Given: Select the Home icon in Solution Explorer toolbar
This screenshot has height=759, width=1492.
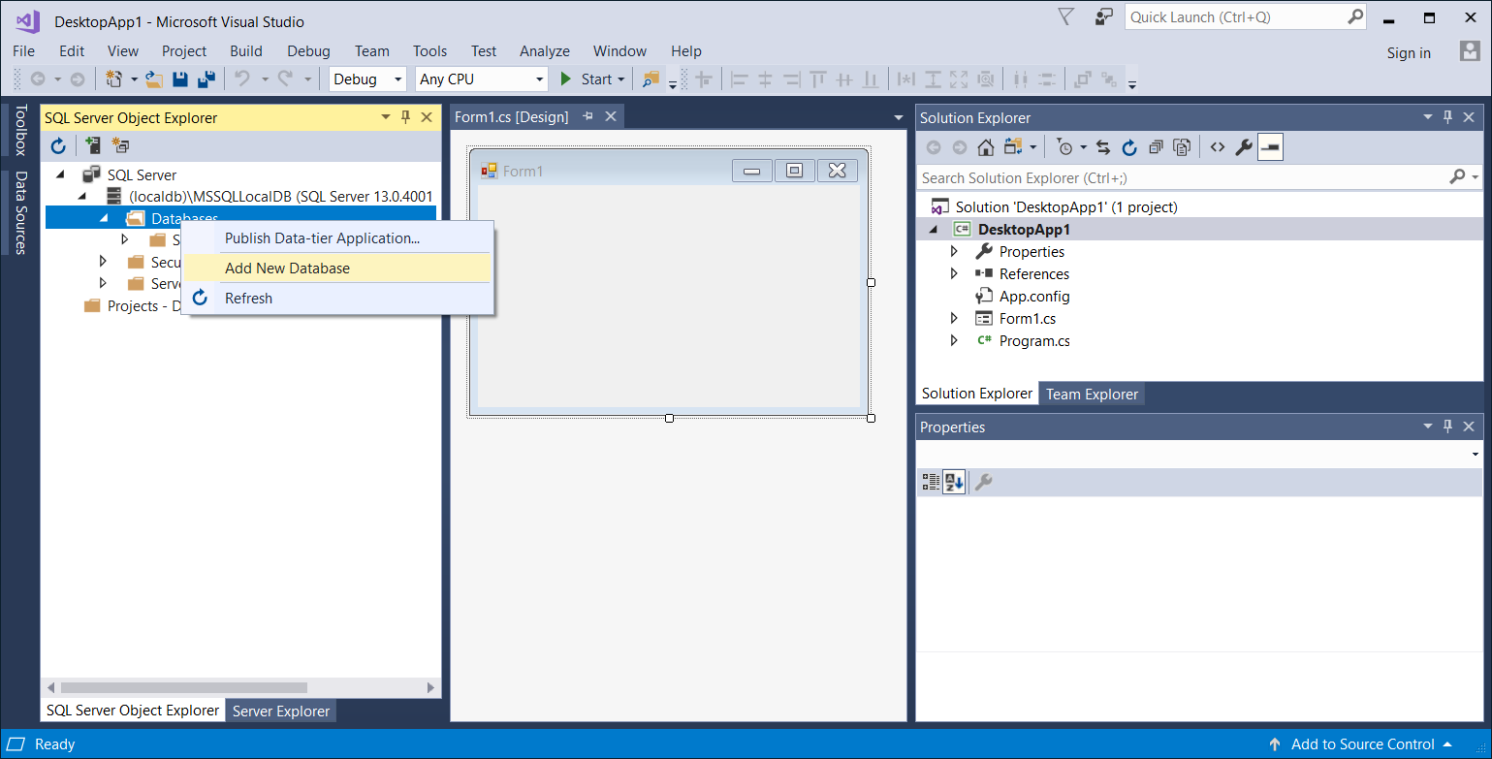Looking at the screenshot, I should [x=986, y=146].
